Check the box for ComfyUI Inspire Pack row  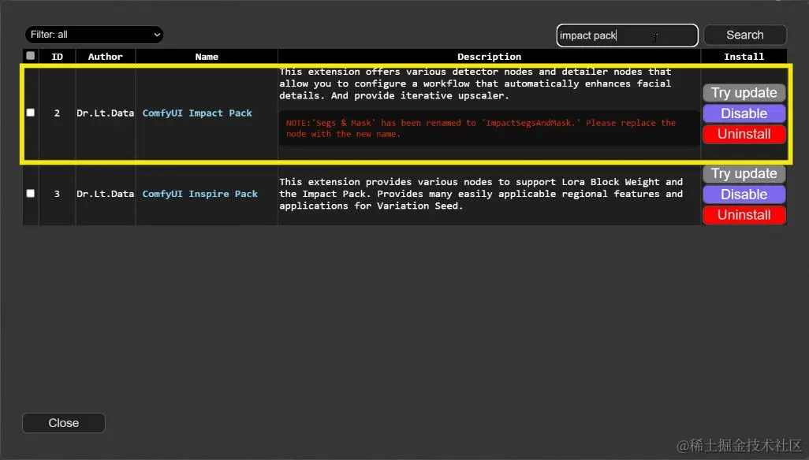pyautogui.click(x=31, y=193)
